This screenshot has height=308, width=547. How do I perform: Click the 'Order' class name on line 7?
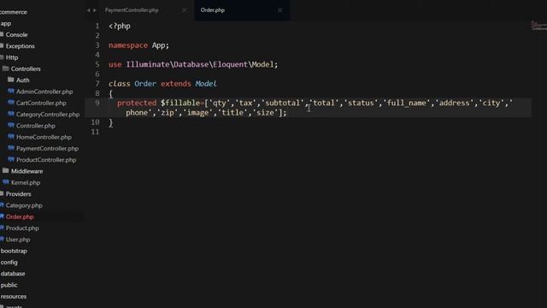pos(145,84)
